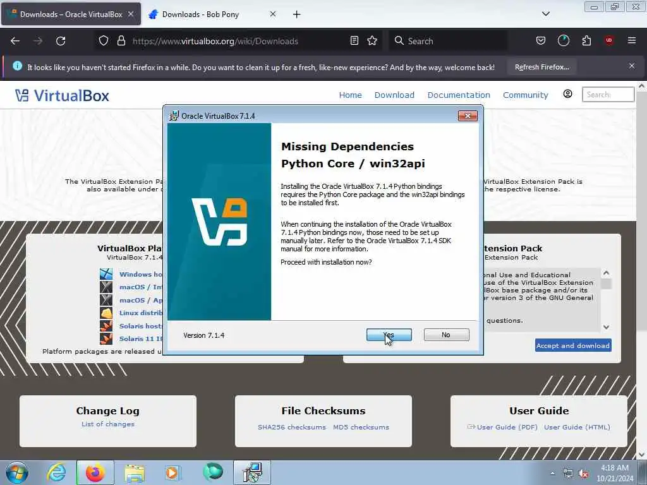
Task: Open the tracking protection shield icon
Action: [x=104, y=41]
